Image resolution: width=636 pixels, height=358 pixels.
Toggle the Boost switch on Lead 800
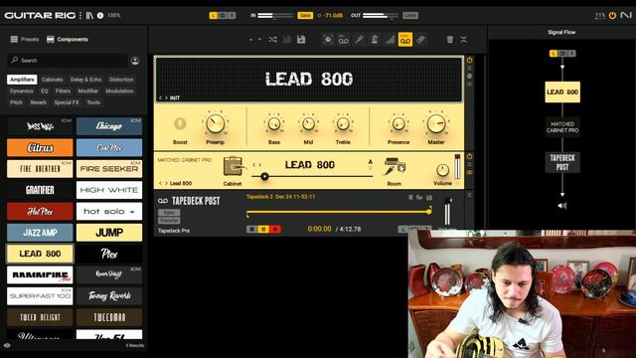coord(180,123)
